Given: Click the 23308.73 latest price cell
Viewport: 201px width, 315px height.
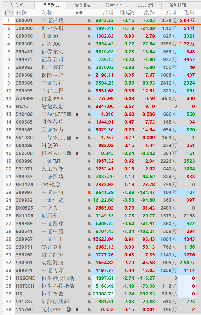Looking at the screenshot, I should 103,294.
